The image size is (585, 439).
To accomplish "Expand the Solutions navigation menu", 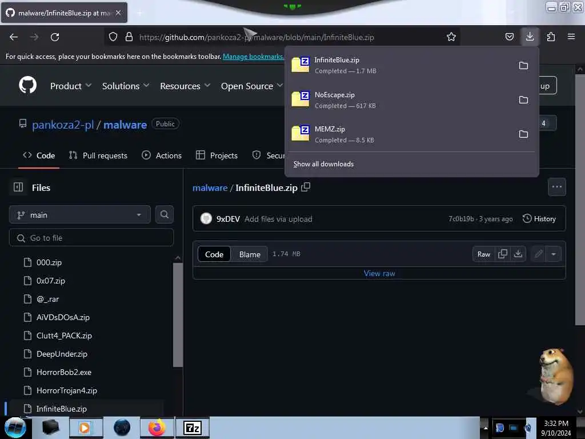I will pyautogui.click(x=126, y=86).
